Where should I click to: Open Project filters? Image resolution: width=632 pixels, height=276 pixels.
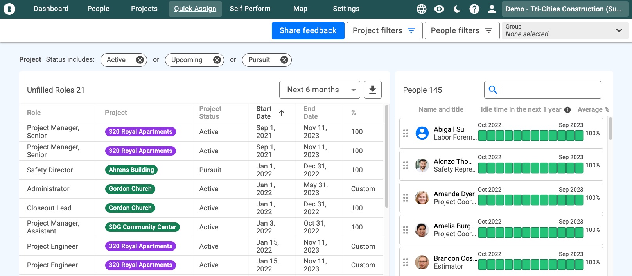(384, 30)
